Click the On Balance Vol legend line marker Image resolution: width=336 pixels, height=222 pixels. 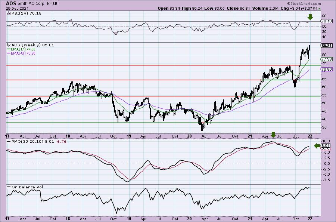click(x=9, y=187)
